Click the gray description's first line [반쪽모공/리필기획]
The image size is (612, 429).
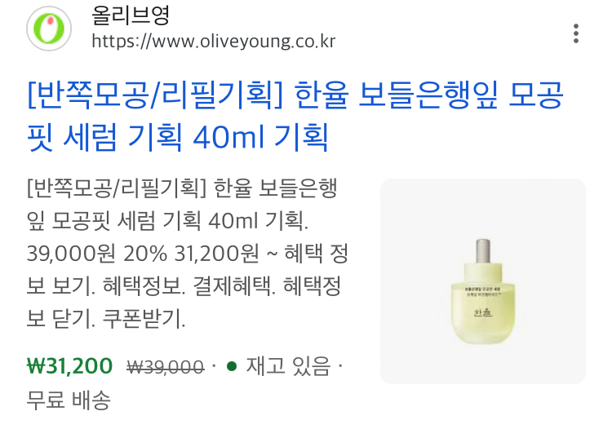point(117,188)
